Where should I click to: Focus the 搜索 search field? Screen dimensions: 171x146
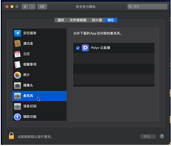(147, 7)
